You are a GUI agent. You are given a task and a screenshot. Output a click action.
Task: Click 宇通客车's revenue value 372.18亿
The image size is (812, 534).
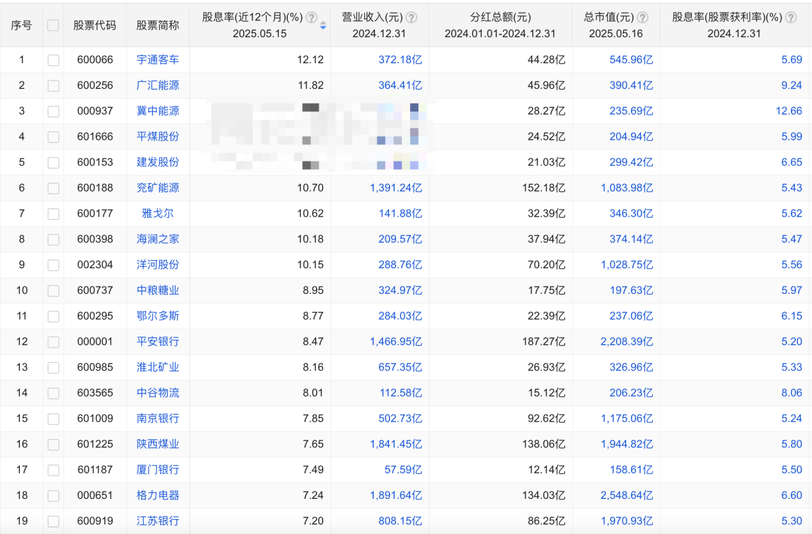pos(400,59)
